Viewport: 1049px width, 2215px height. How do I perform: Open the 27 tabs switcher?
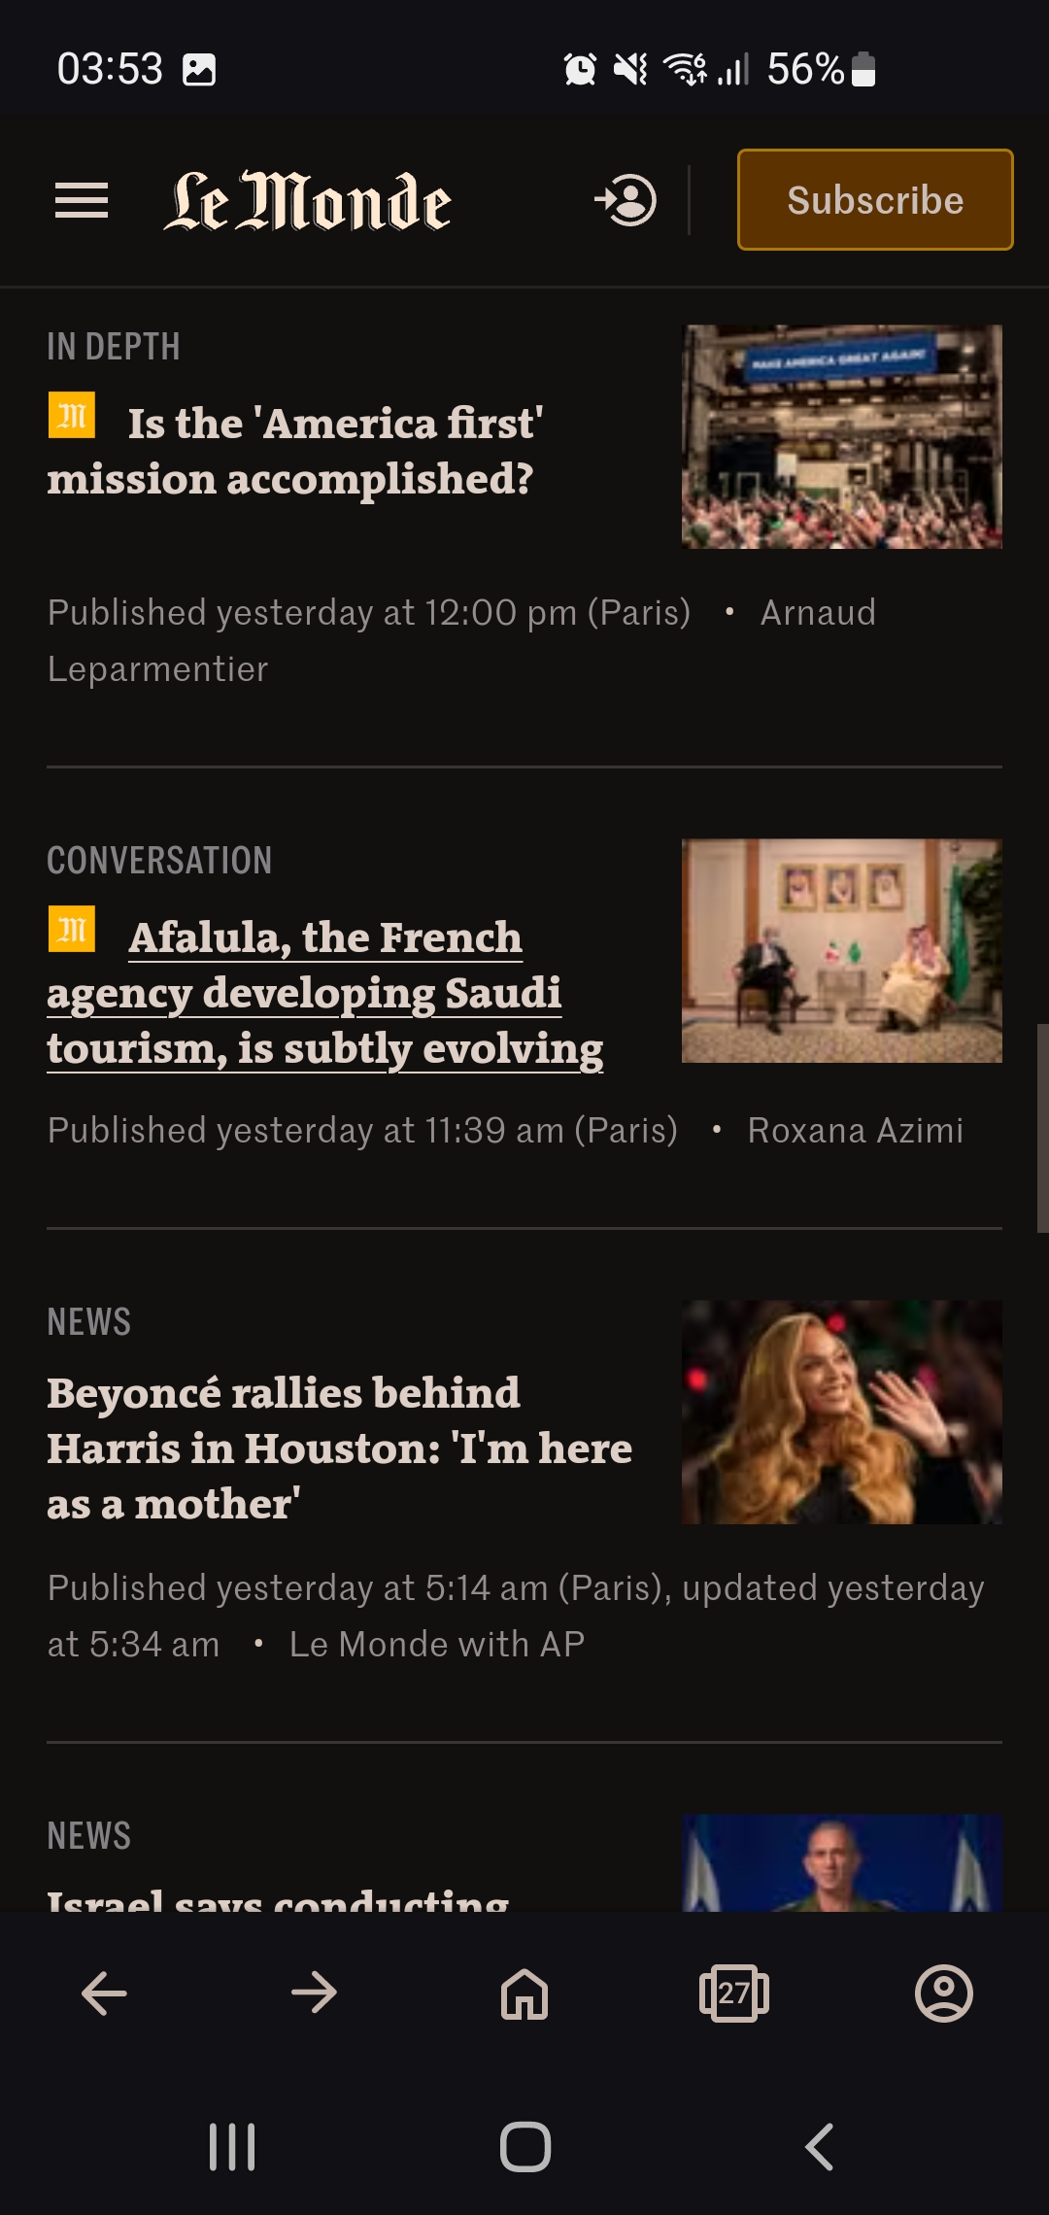tap(734, 1993)
